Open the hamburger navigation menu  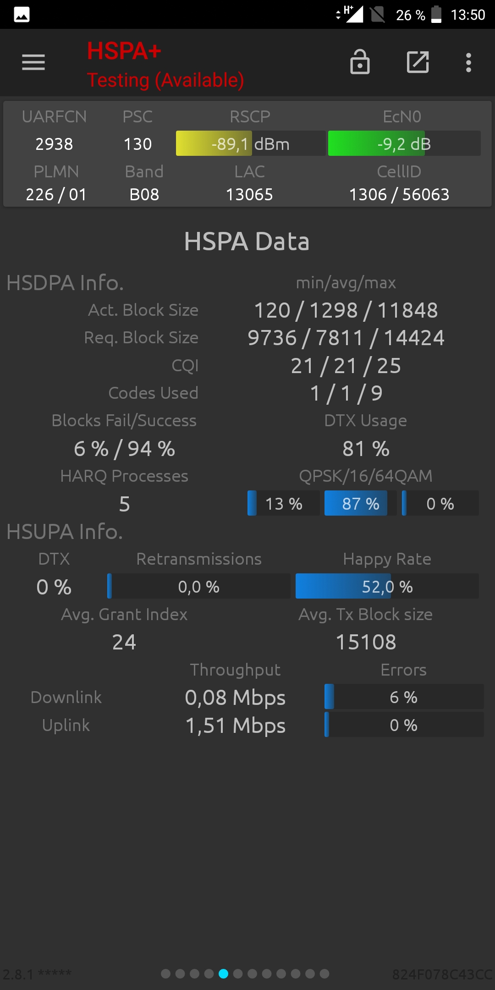tap(33, 62)
